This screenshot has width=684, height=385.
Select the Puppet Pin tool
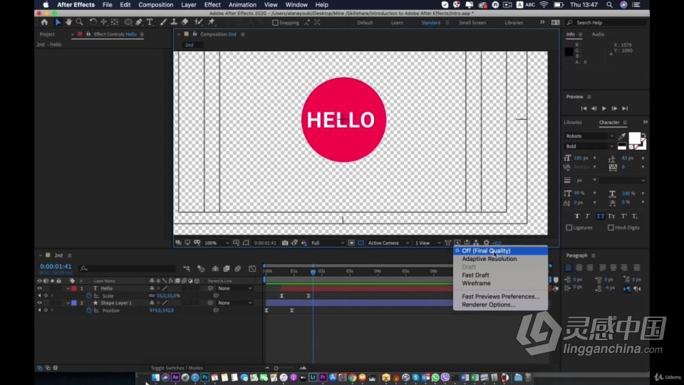(x=212, y=22)
